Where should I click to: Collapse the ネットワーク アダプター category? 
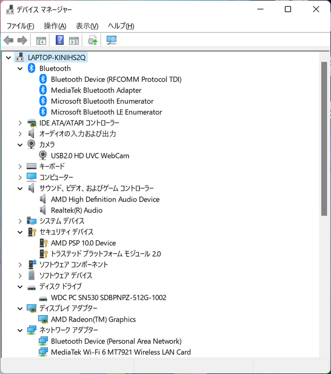pyautogui.click(x=20, y=331)
